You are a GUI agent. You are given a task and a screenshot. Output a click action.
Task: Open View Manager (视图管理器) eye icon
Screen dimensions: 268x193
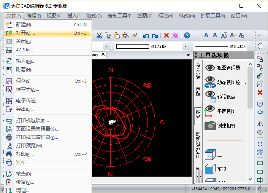(x=210, y=68)
